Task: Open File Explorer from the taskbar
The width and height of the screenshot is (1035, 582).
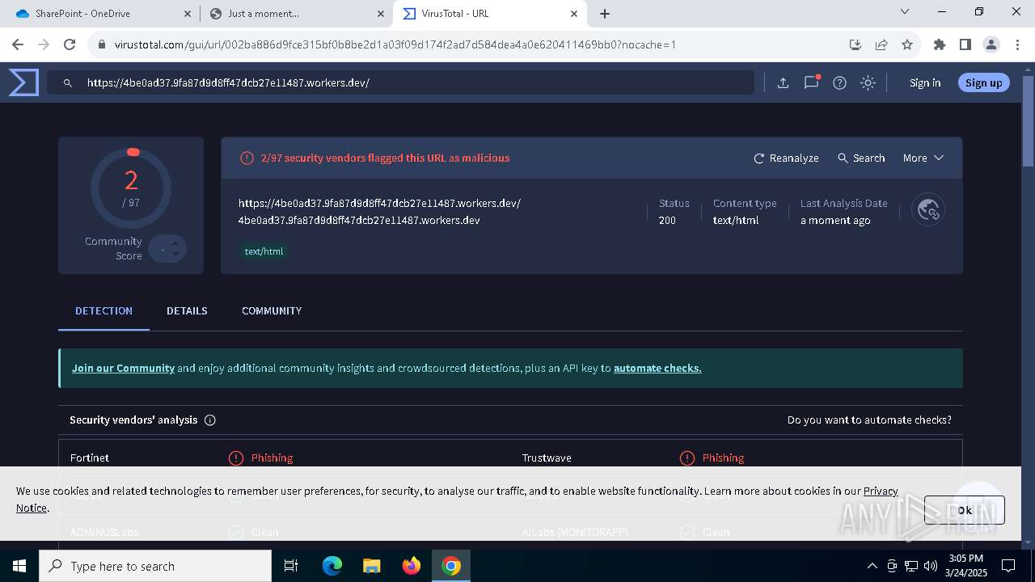Action: tap(372, 566)
